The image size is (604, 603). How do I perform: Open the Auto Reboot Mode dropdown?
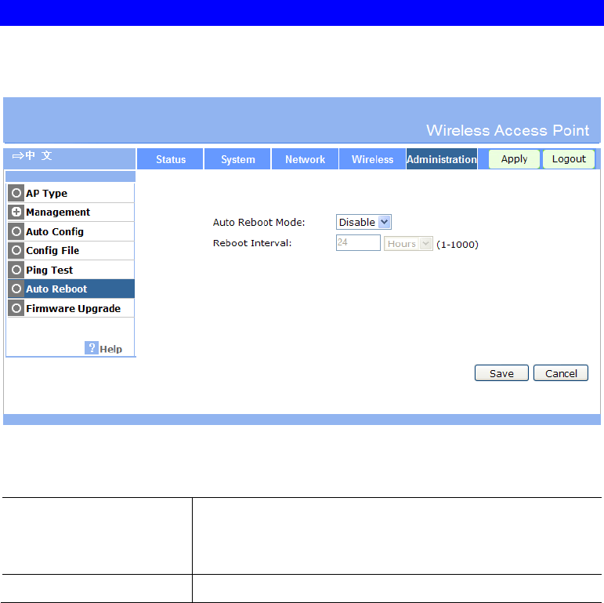363,222
